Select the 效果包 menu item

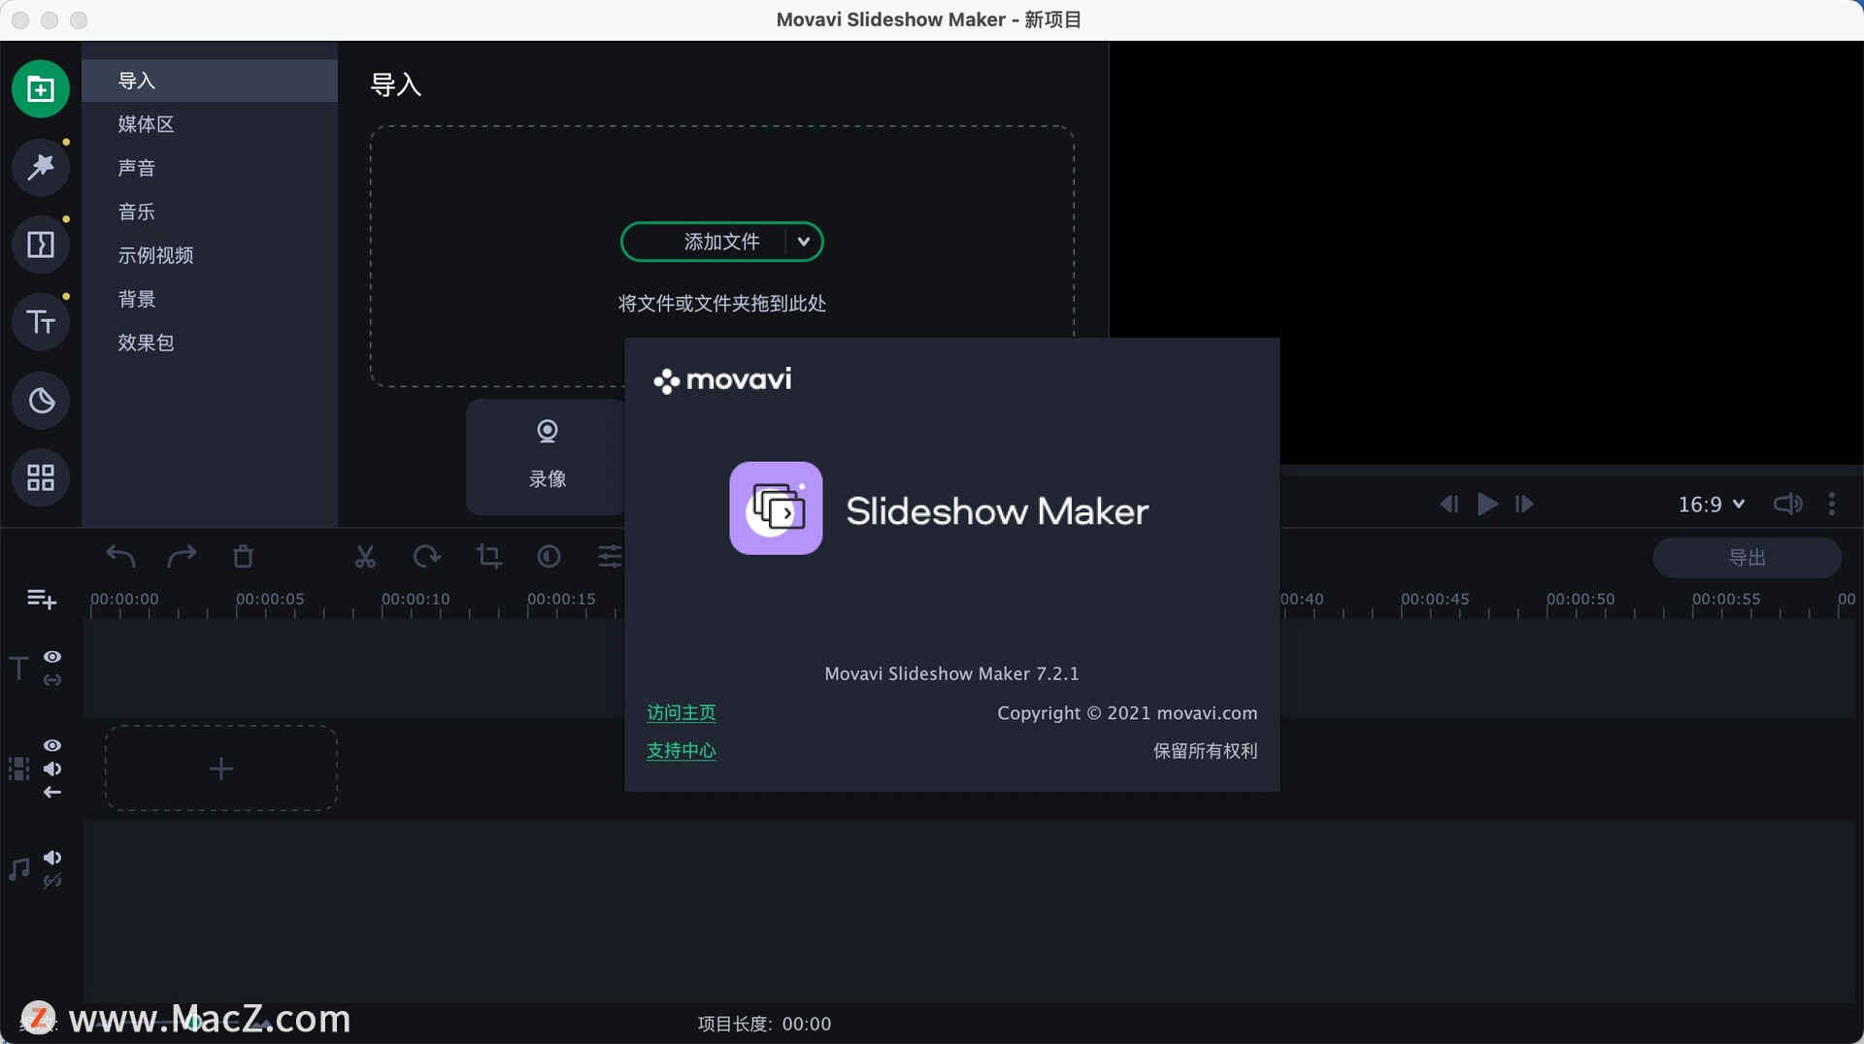pyautogui.click(x=210, y=343)
